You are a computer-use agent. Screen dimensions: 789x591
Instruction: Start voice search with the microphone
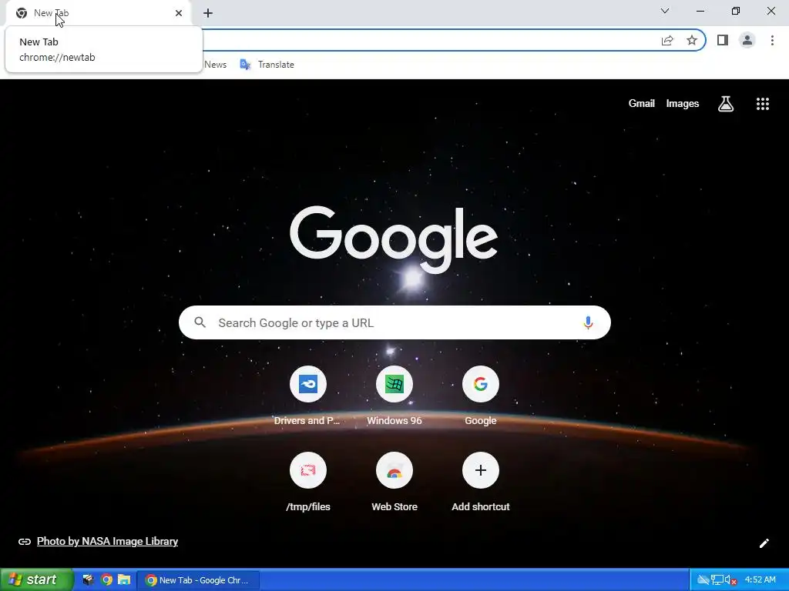(588, 322)
